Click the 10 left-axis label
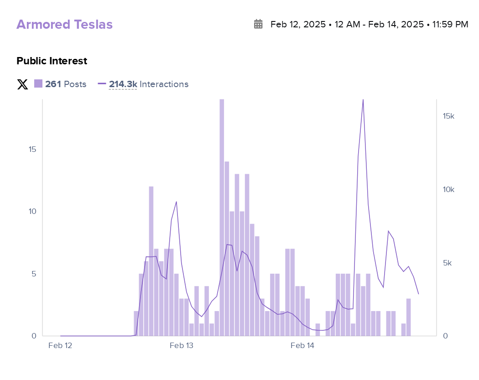This screenshot has width=479, height=380. tap(33, 212)
